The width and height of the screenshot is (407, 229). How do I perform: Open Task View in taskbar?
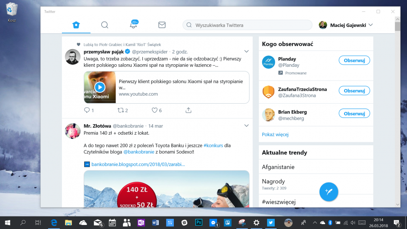(x=38, y=222)
